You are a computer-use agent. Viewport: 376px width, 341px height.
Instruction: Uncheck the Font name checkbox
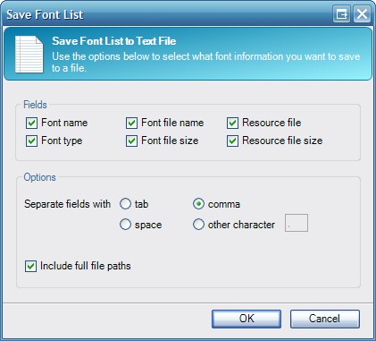pyautogui.click(x=31, y=123)
